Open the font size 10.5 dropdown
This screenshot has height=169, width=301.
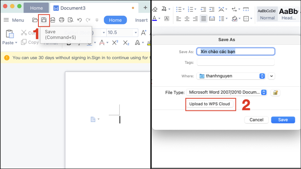(x=136, y=33)
